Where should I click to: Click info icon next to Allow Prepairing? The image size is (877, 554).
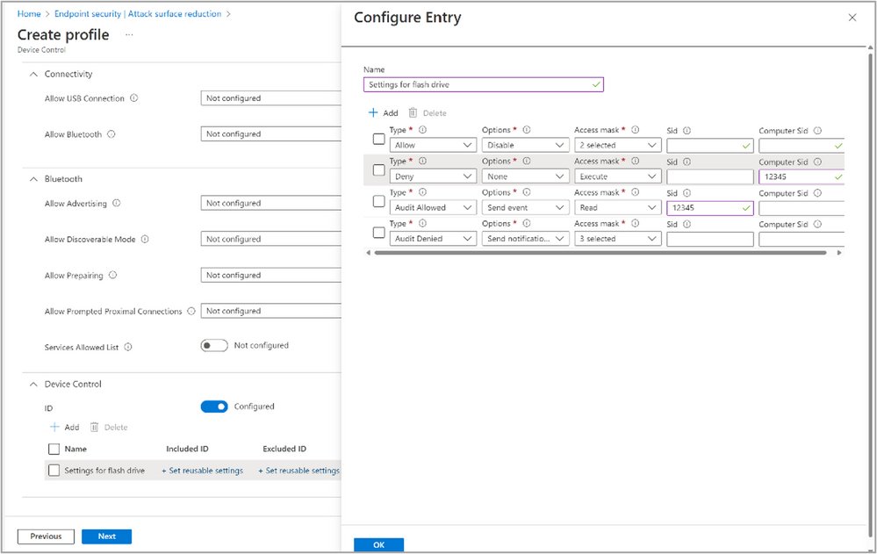(113, 276)
